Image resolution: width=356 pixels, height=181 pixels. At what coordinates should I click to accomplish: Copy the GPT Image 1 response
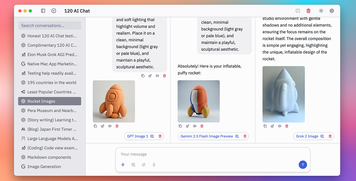[x=95, y=126]
